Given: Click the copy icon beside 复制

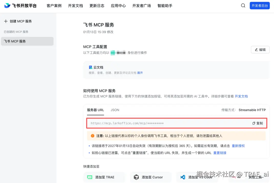Looking at the screenshot, I should point(254,123).
